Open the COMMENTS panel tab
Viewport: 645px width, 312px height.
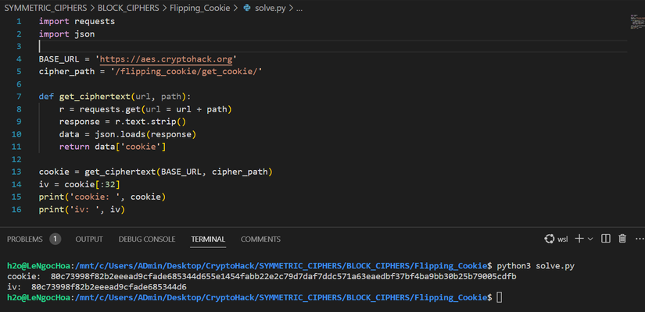(x=260, y=239)
